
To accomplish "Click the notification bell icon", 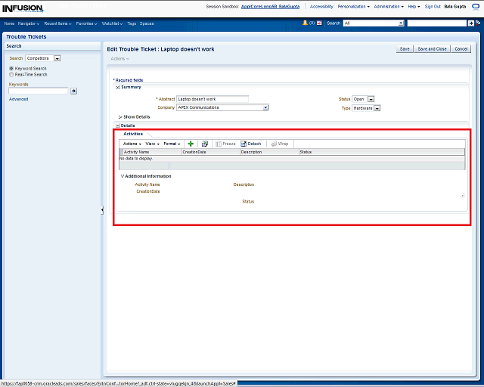I will point(305,23).
